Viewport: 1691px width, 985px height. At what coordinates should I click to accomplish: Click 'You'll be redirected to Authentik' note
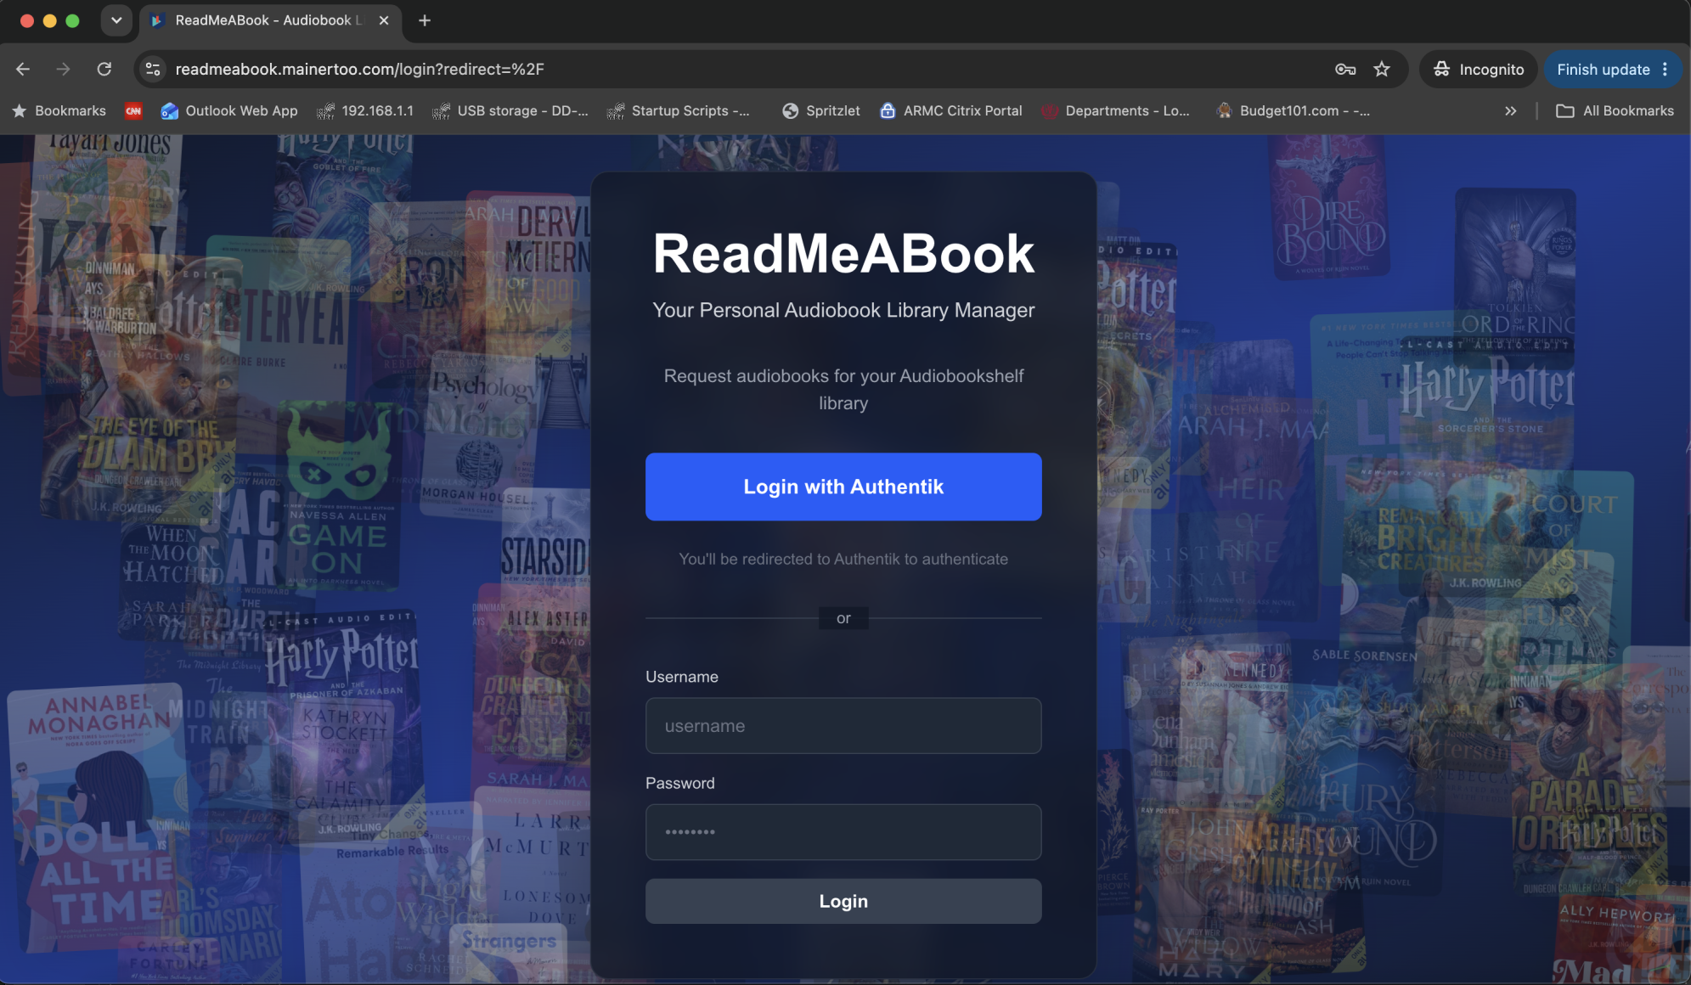click(x=843, y=559)
